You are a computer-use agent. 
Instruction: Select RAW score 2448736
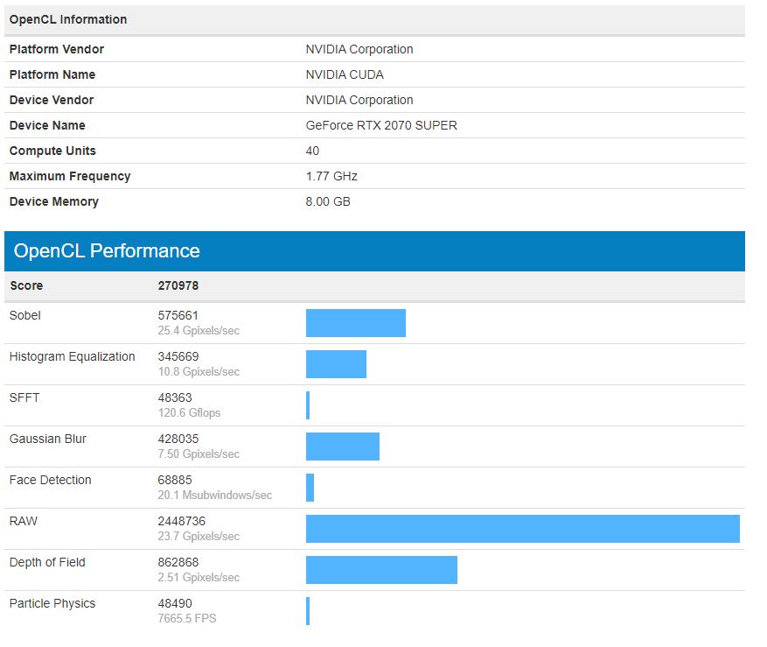(x=182, y=522)
